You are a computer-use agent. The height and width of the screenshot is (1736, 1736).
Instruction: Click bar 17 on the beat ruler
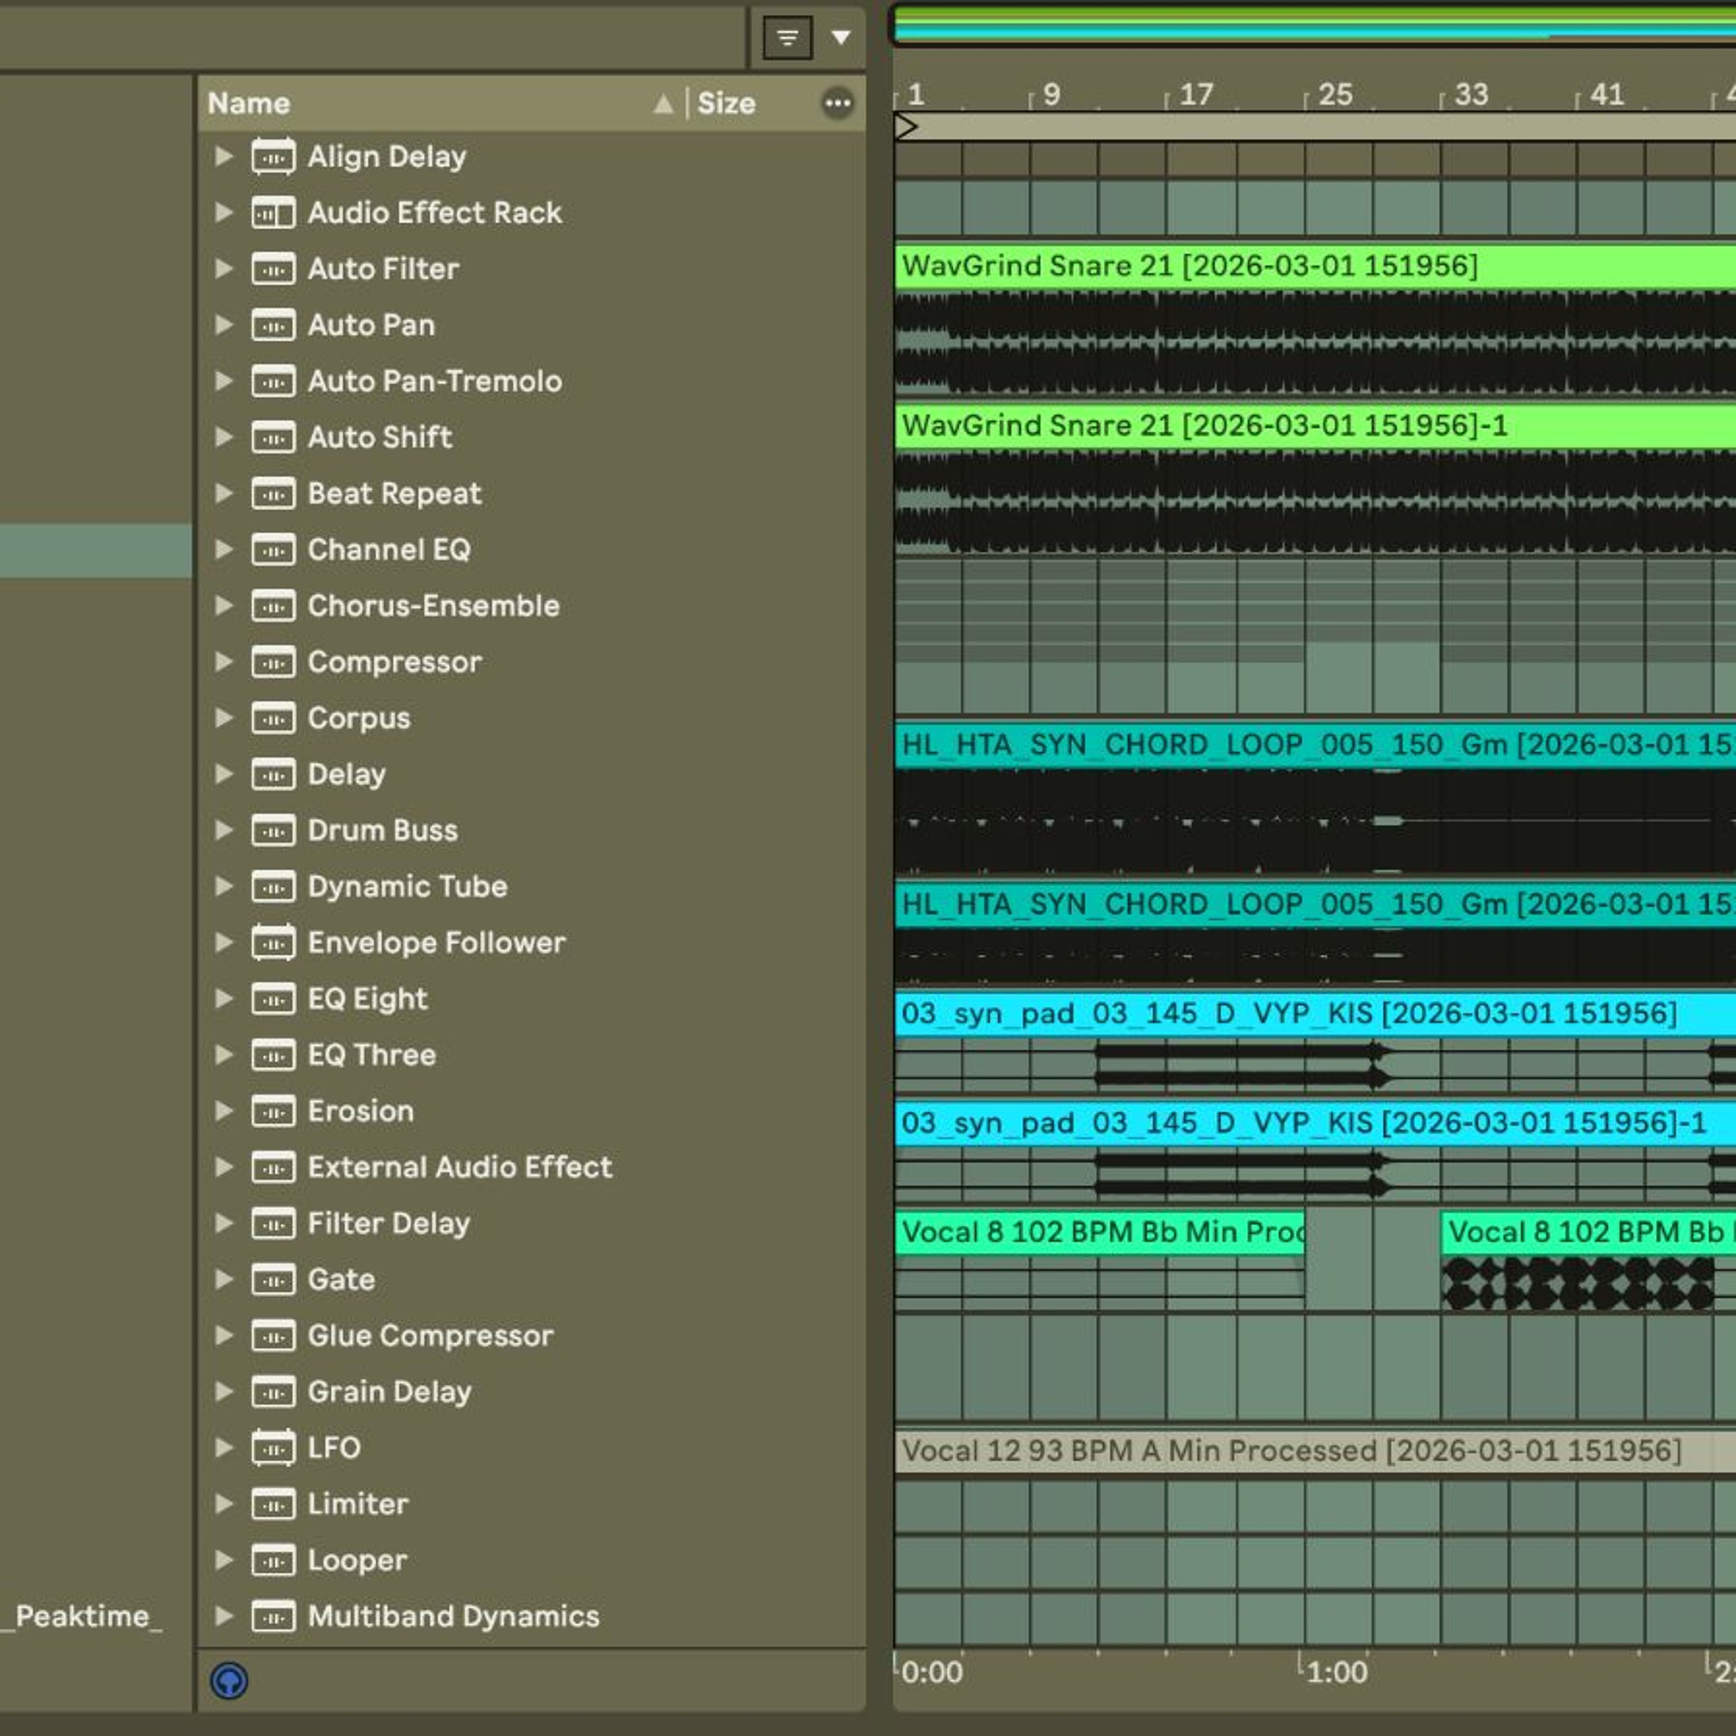click(x=1196, y=94)
